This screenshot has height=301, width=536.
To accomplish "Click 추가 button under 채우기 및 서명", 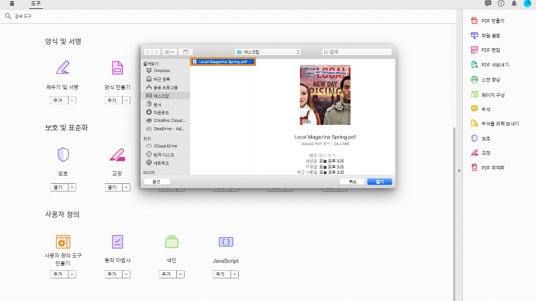I will coord(59,101).
